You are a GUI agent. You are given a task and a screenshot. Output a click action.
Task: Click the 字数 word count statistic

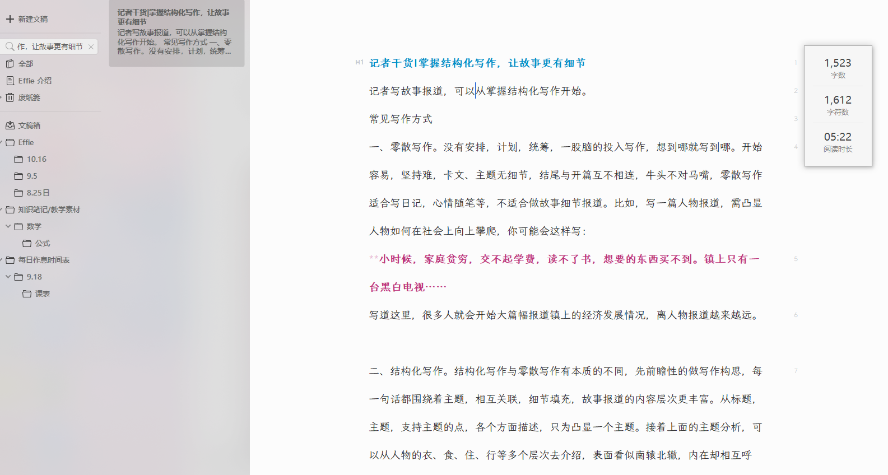coord(838,68)
